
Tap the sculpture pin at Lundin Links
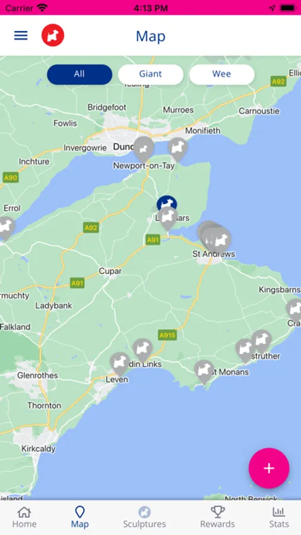click(x=142, y=350)
